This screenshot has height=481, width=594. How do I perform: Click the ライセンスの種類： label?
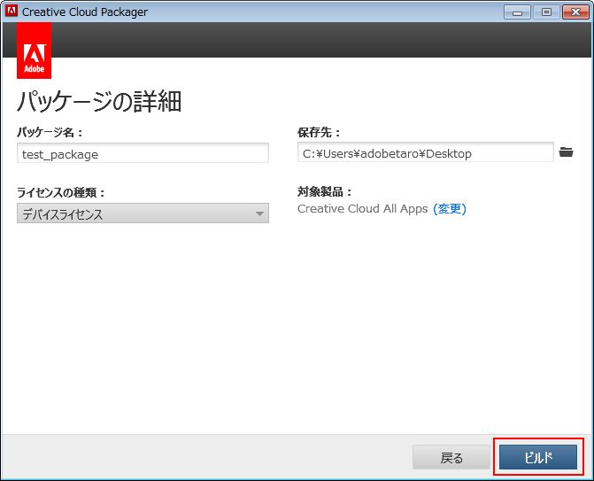point(61,192)
